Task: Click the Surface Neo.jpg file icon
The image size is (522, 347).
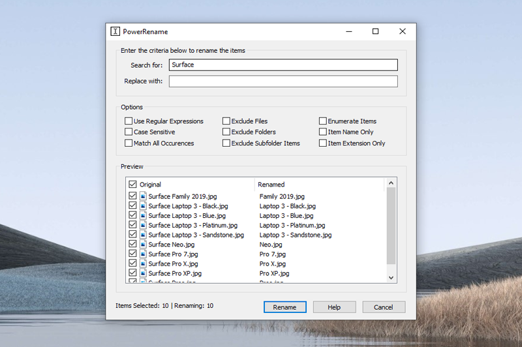Action: (x=143, y=245)
